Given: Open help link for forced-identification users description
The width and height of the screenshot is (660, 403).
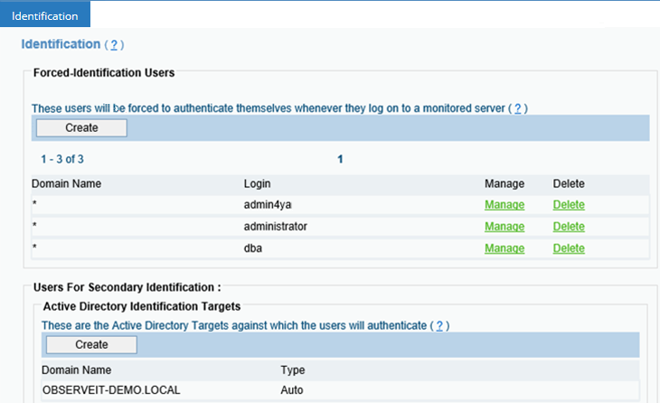Looking at the screenshot, I should tap(518, 108).
